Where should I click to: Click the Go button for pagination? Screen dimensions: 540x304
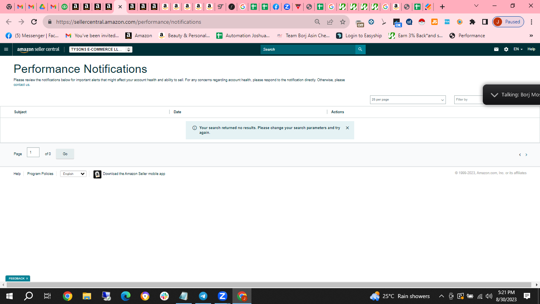click(65, 154)
